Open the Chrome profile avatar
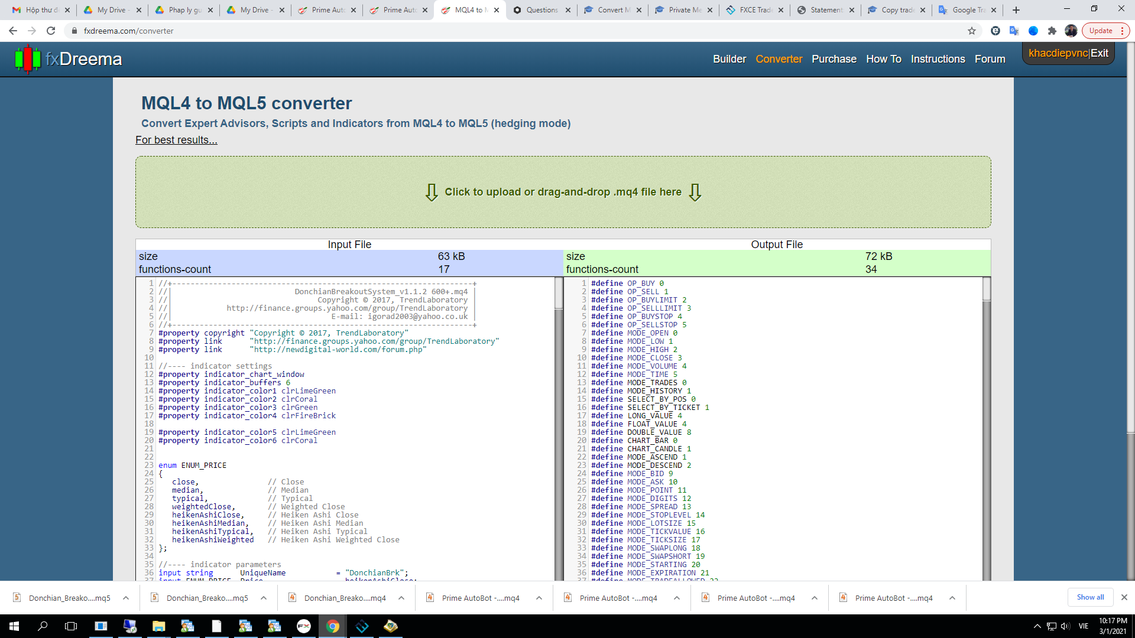 [x=1071, y=31]
